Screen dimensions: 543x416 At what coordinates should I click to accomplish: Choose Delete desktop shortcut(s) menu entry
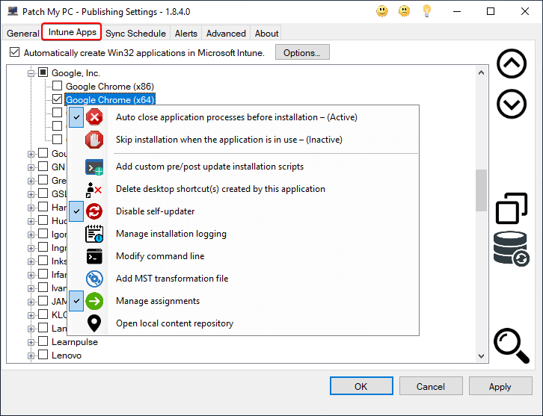click(243, 189)
